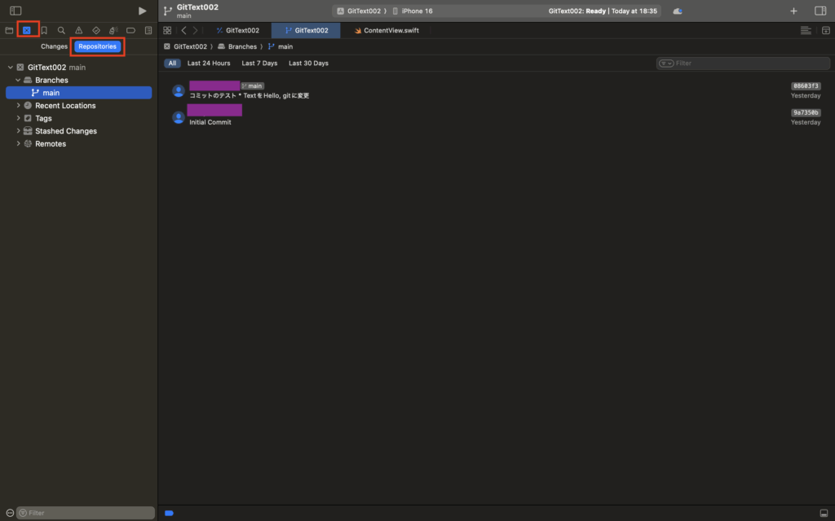This screenshot has width=835, height=521.
Task: Click avatar of Initial Commit author
Action: pos(179,117)
